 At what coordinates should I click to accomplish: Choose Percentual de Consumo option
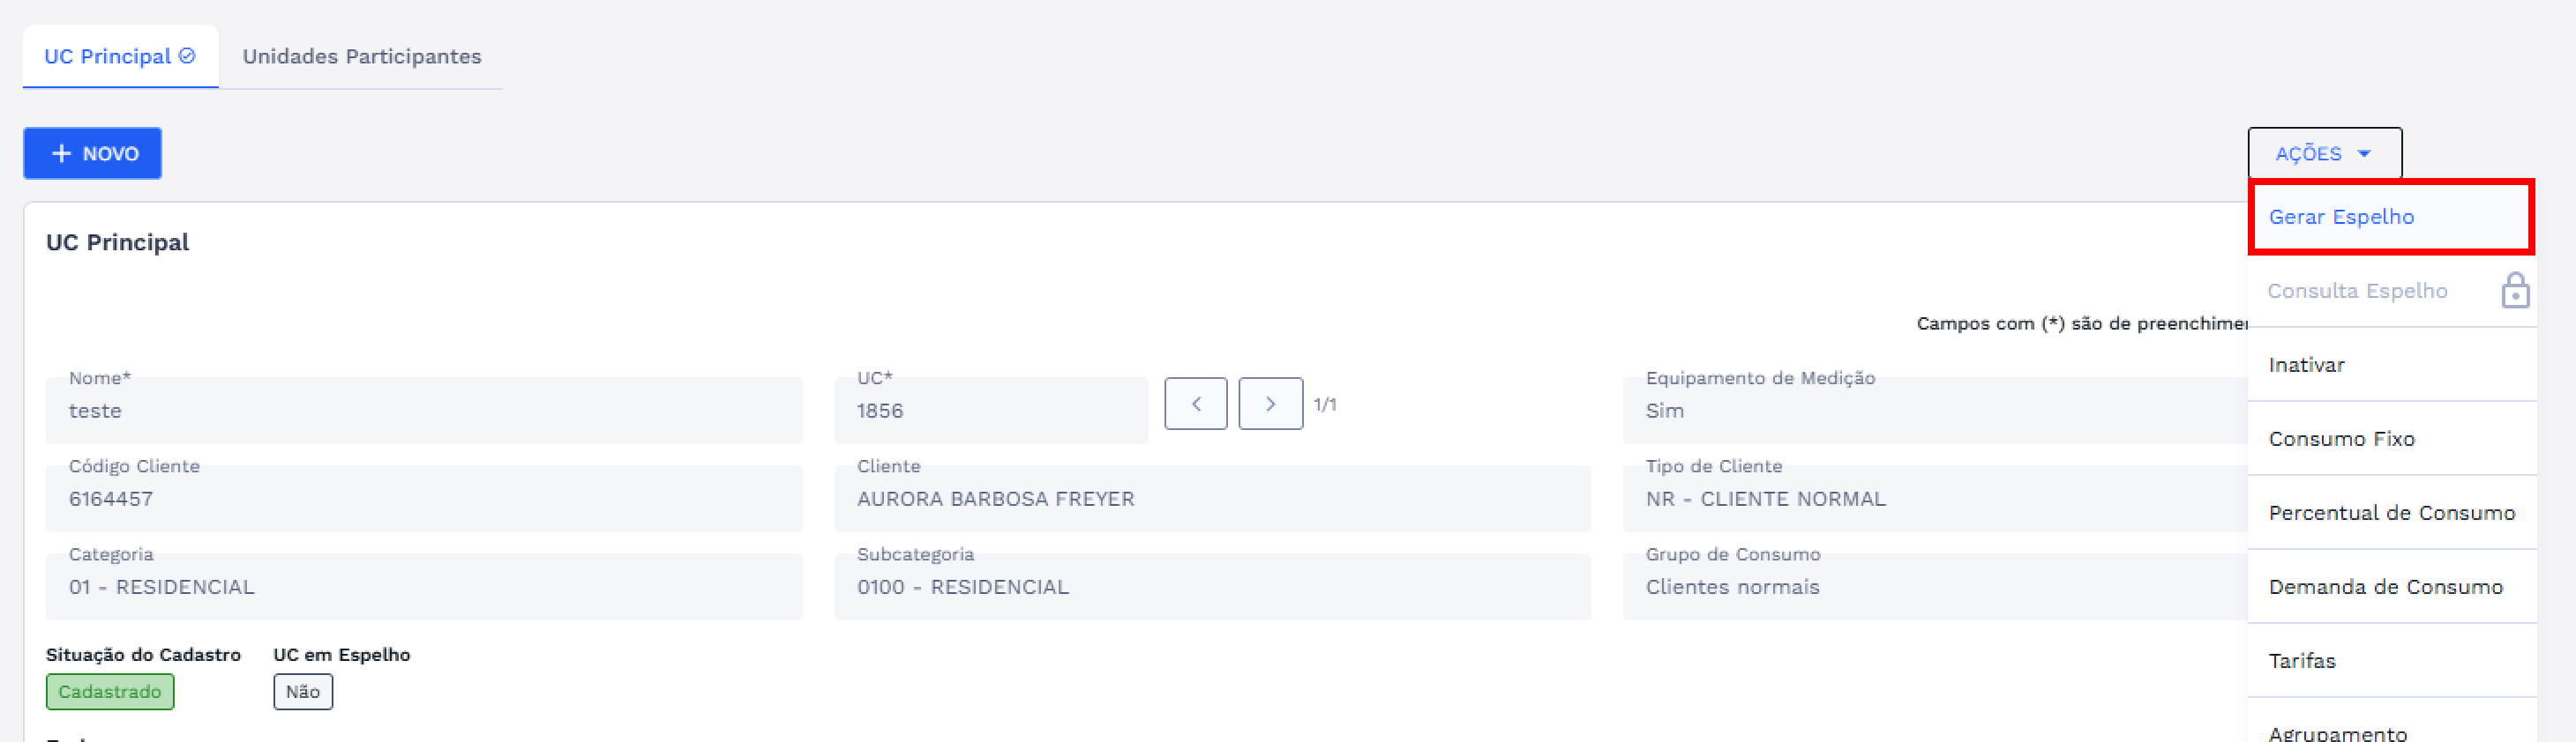pos(2391,512)
